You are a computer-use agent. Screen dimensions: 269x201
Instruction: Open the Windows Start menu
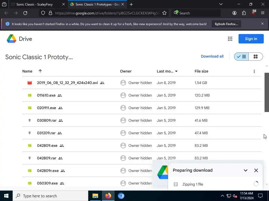coord(6,196)
